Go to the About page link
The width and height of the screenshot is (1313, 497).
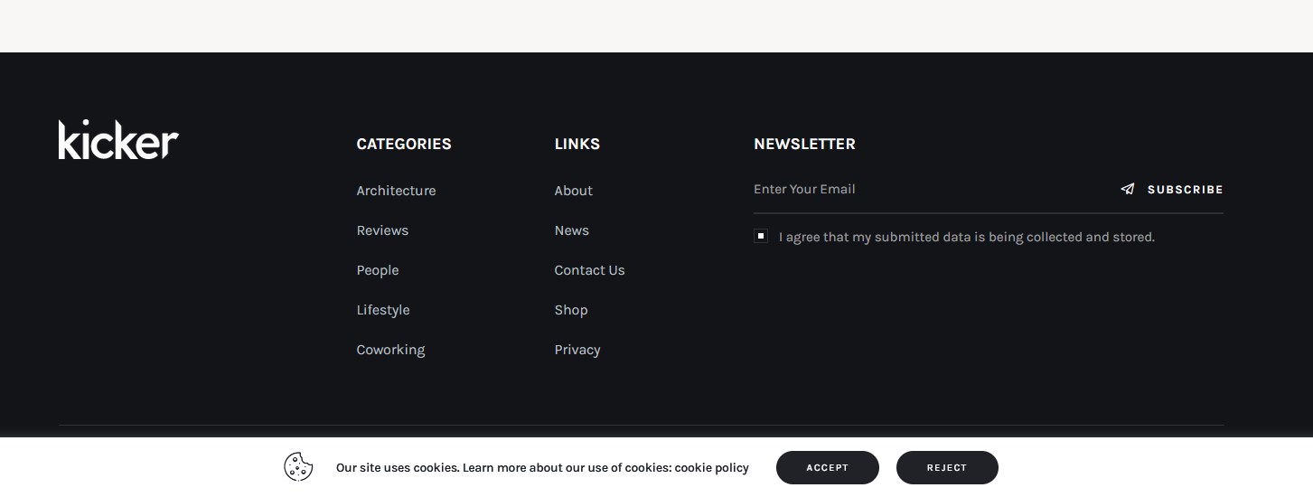574,191
